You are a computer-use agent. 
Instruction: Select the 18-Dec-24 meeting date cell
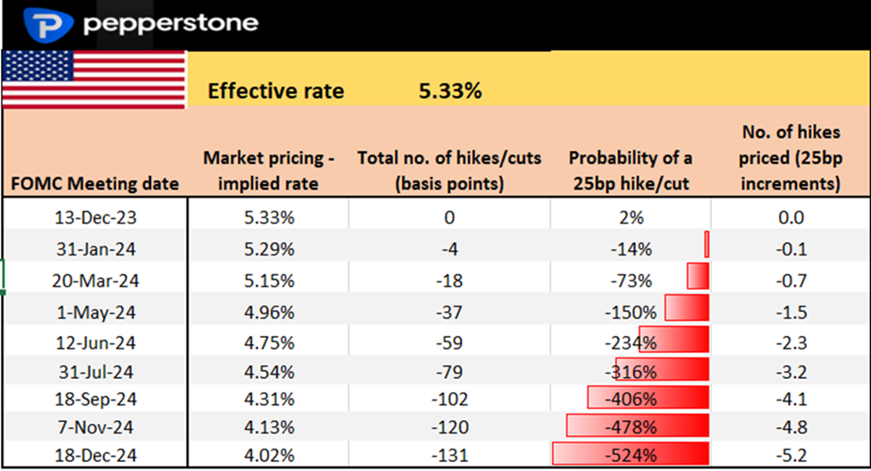96,453
